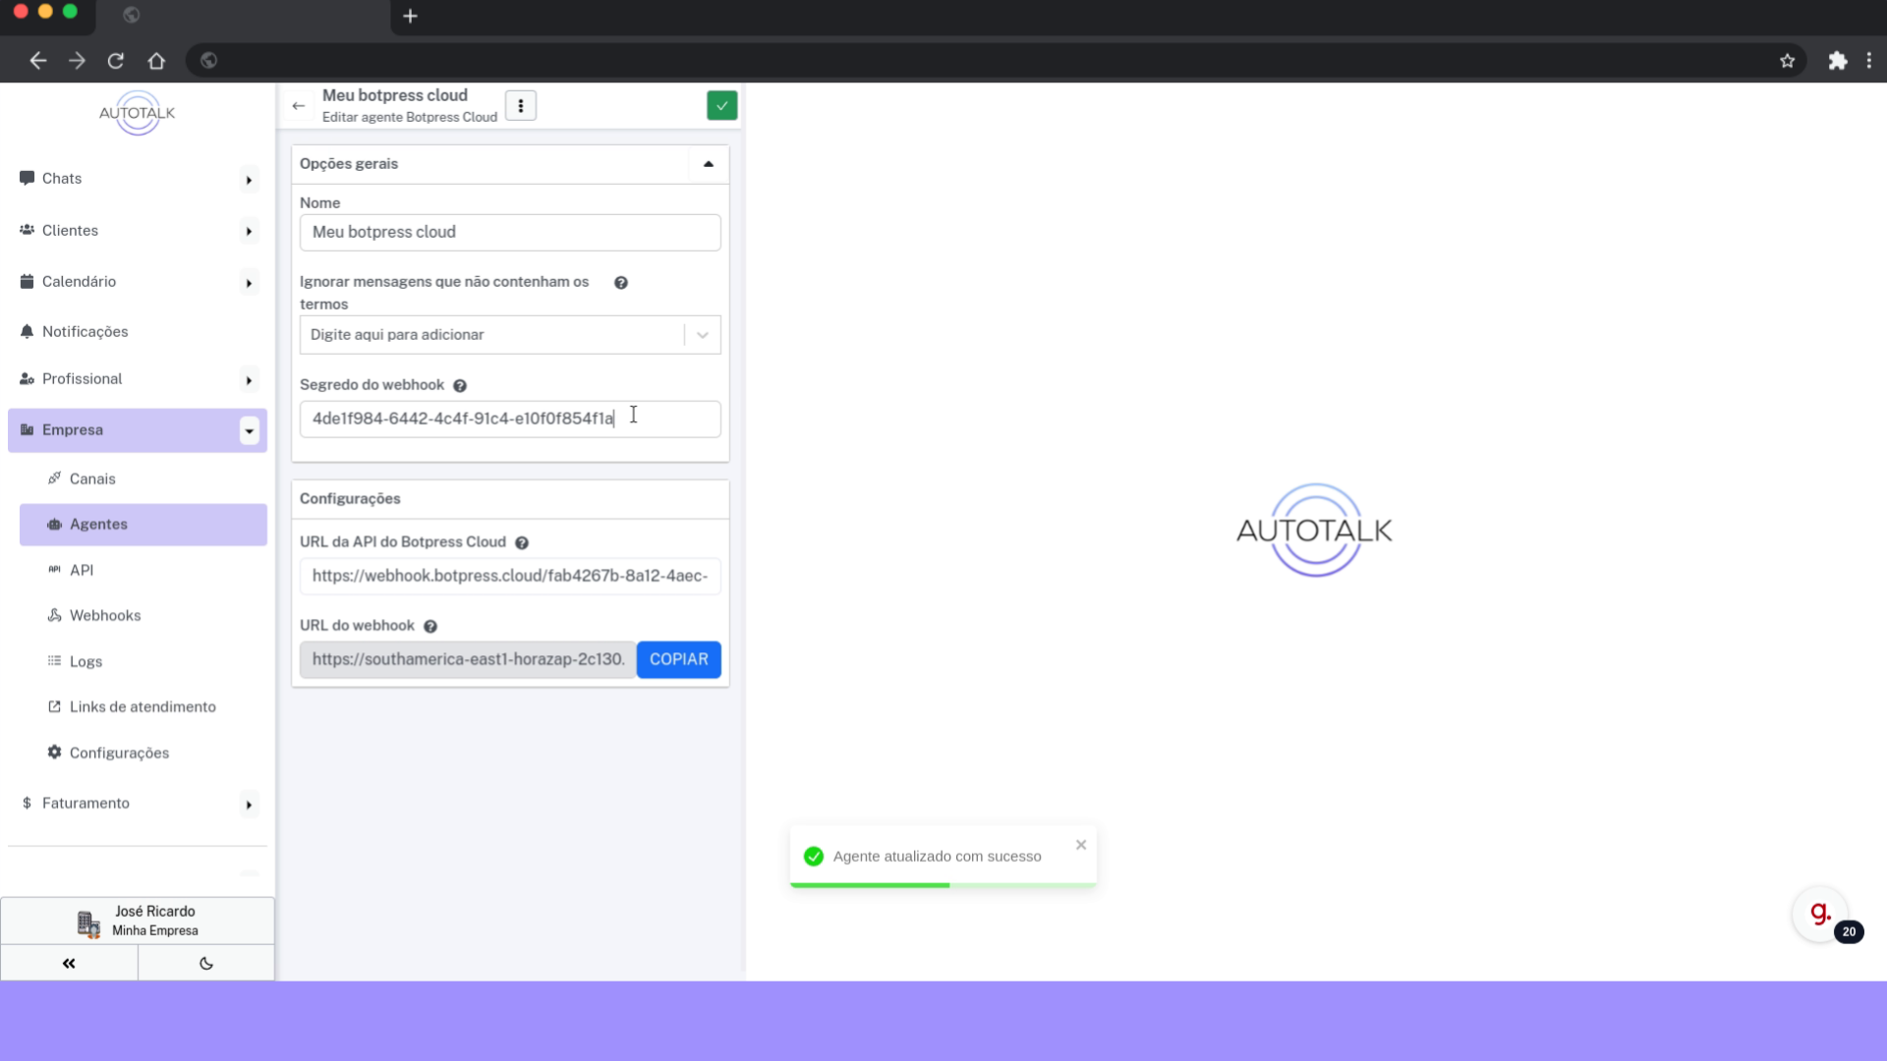Open the red g. assistant widget
The image size is (1887, 1061).
point(1820,914)
